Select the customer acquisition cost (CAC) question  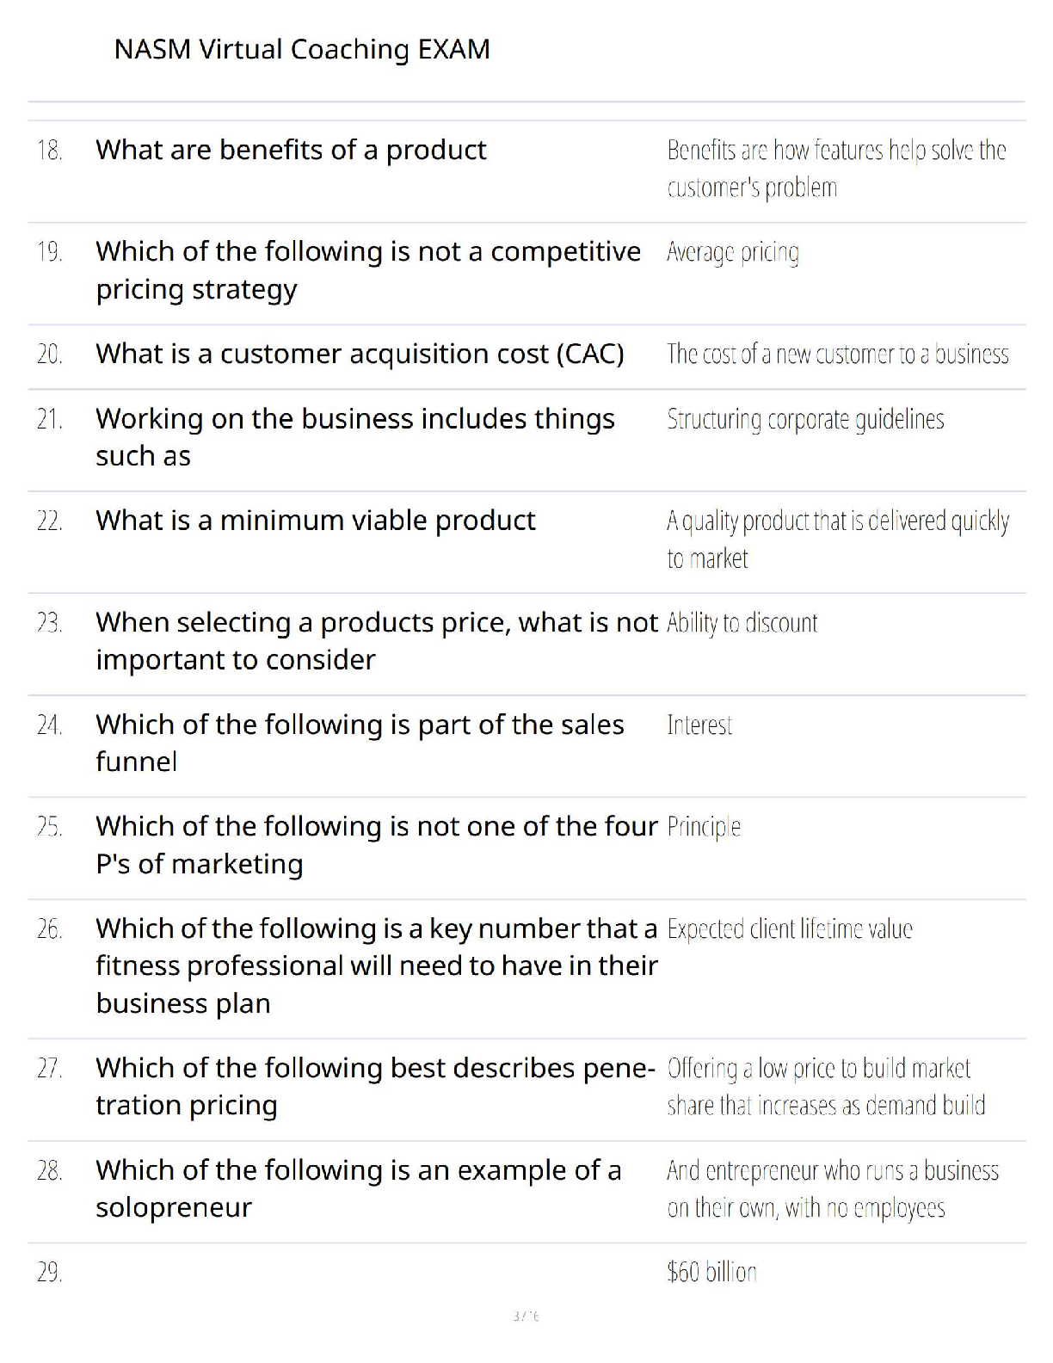coord(360,354)
